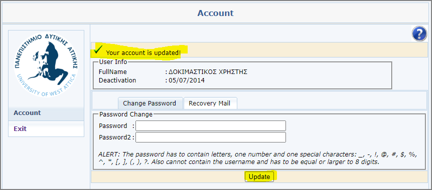Switch to the Change Password tab
The width and height of the screenshot is (432, 190).
(x=150, y=103)
